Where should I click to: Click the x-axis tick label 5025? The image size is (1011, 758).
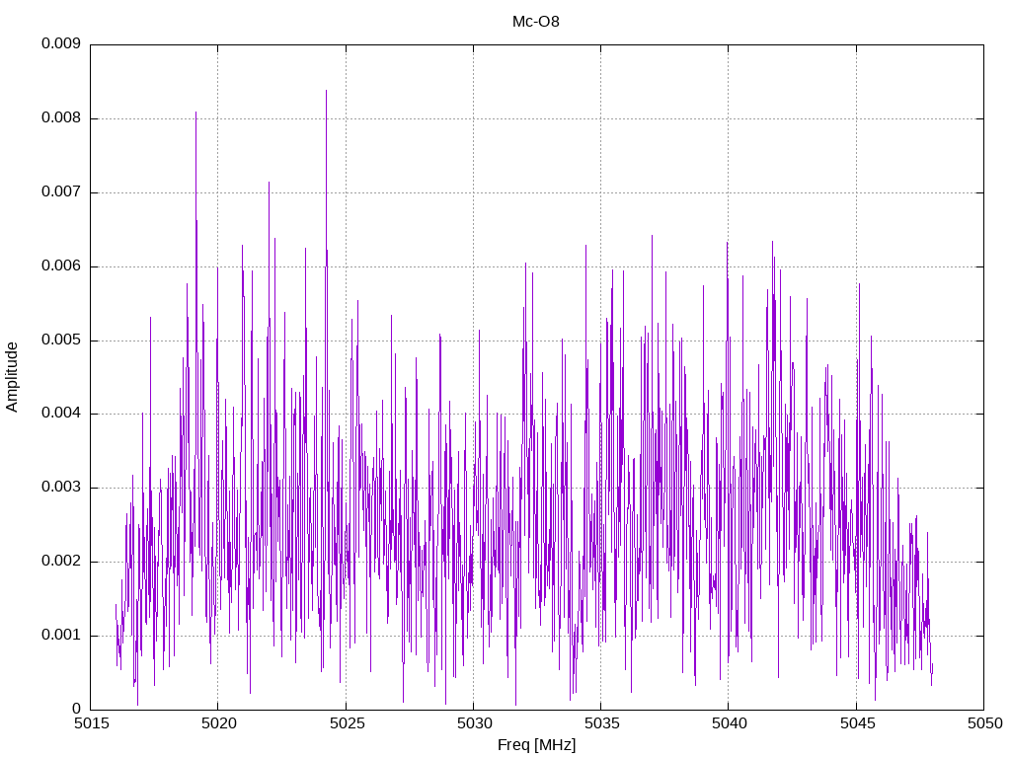(x=347, y=723)
